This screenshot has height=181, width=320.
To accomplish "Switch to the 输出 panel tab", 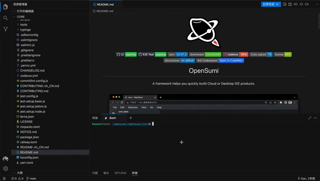I will [106, 173].
